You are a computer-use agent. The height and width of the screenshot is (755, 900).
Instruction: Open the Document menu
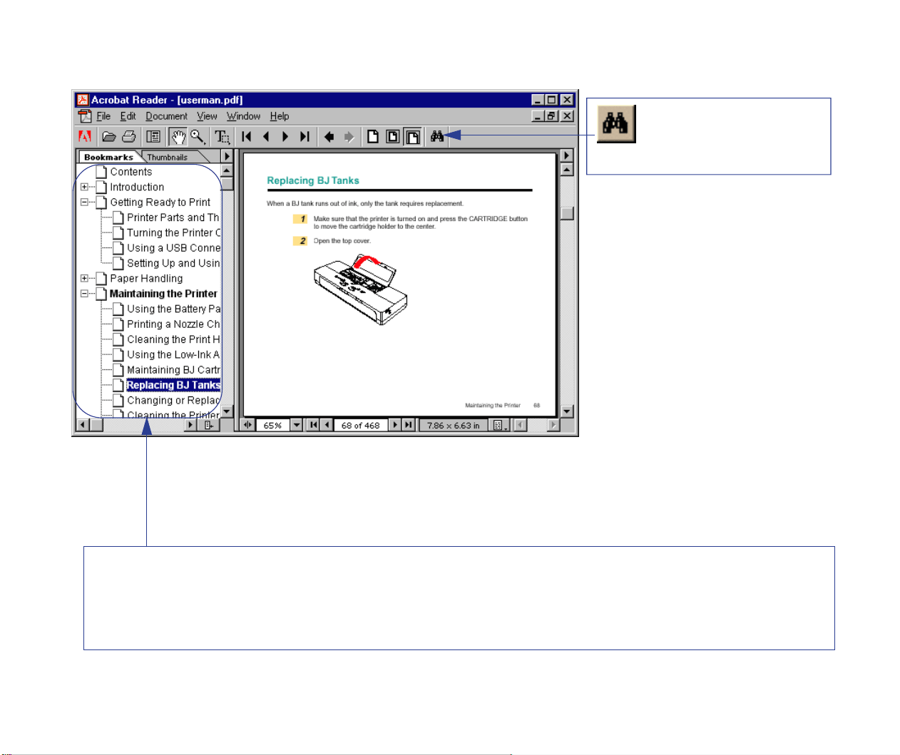coord(166,116)
